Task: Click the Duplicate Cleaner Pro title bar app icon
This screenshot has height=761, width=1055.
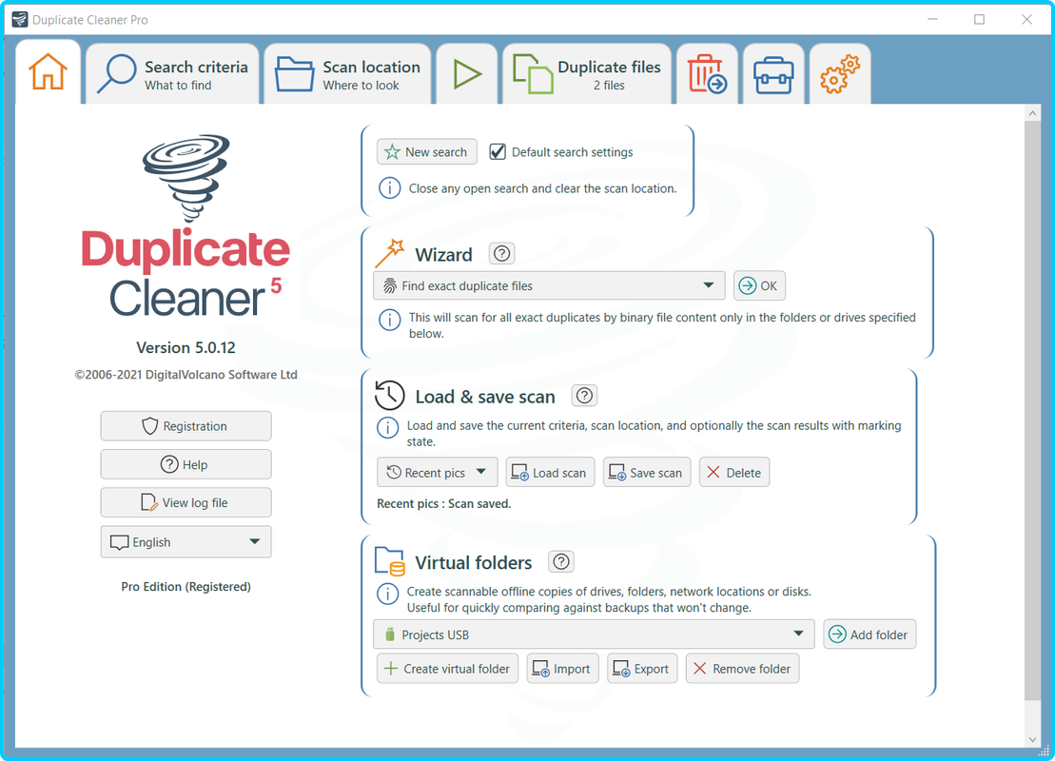Action: coord(20,20)
